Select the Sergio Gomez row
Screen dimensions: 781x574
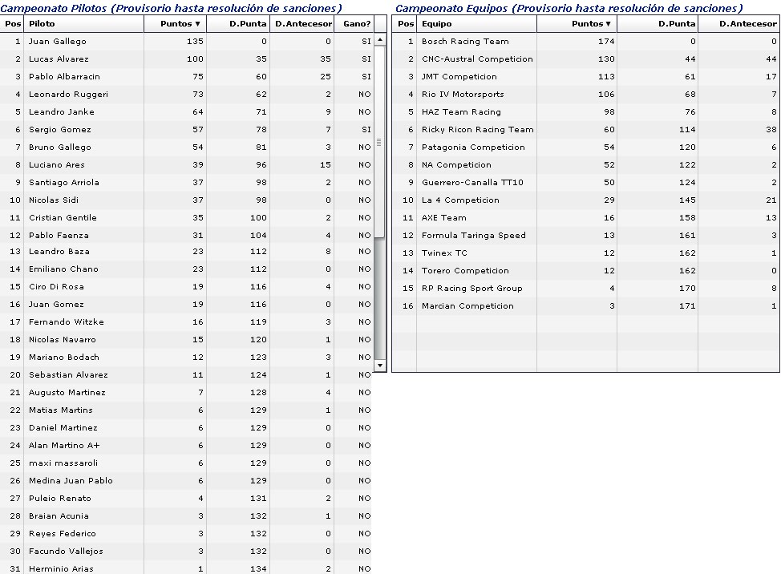(x=186, y=129)
